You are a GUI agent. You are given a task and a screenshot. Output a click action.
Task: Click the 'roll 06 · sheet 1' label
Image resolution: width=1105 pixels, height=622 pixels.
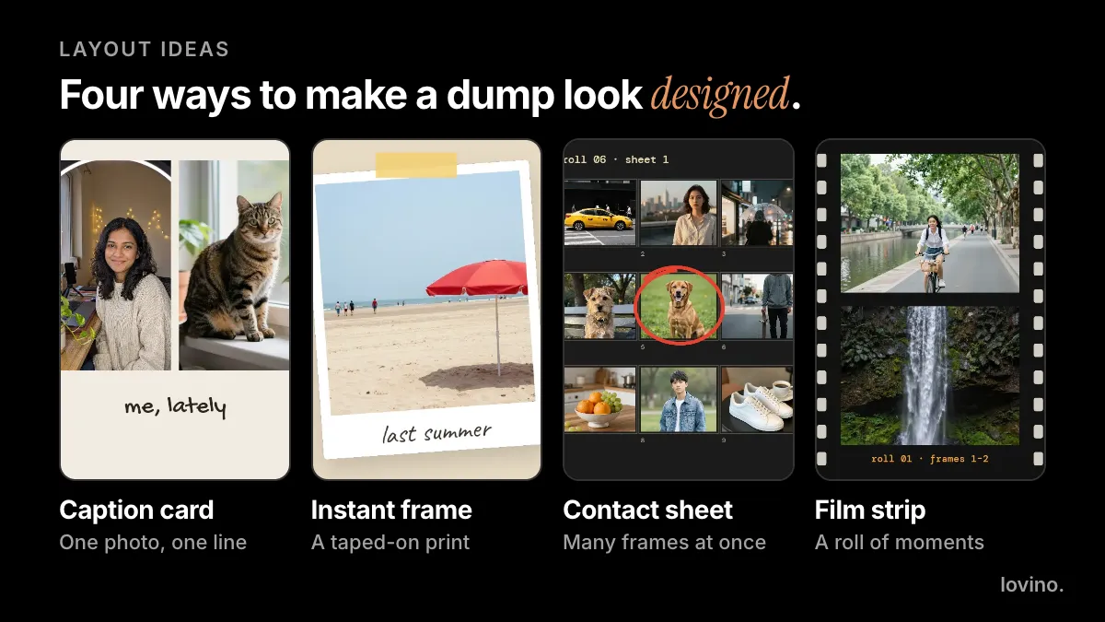pos(616,159)
